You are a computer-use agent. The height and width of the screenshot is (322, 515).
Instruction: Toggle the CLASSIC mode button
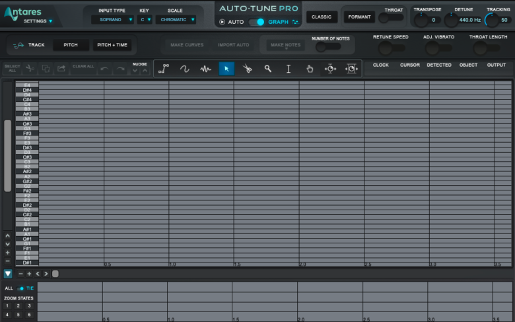[322, 17]
